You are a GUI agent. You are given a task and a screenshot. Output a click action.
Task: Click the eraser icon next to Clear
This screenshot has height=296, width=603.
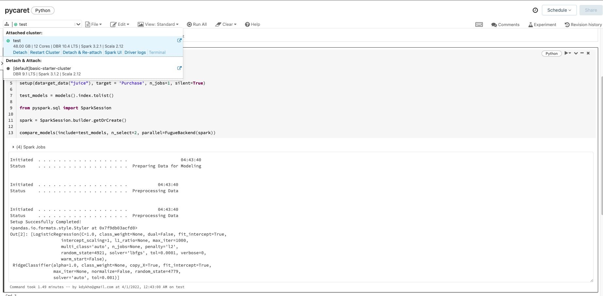pos(218,24)
